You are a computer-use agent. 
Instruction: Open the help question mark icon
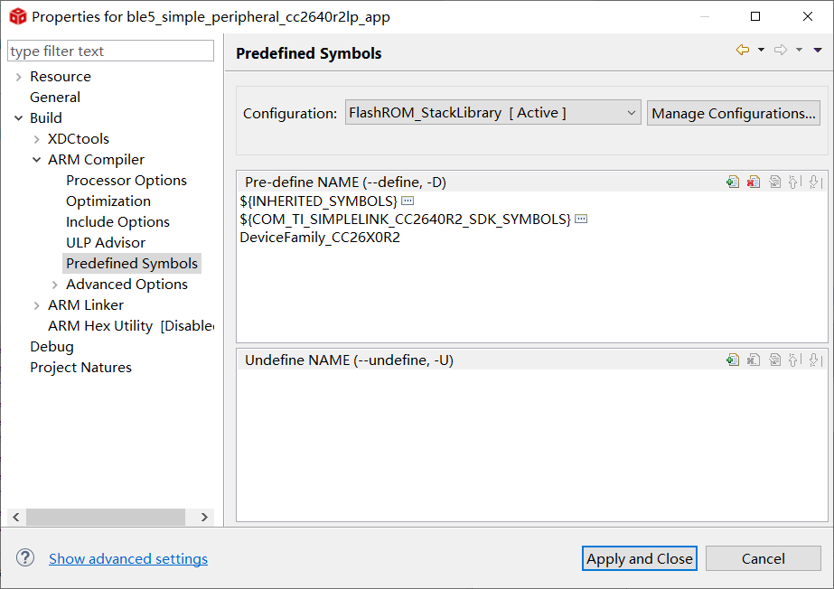point(25,558)
